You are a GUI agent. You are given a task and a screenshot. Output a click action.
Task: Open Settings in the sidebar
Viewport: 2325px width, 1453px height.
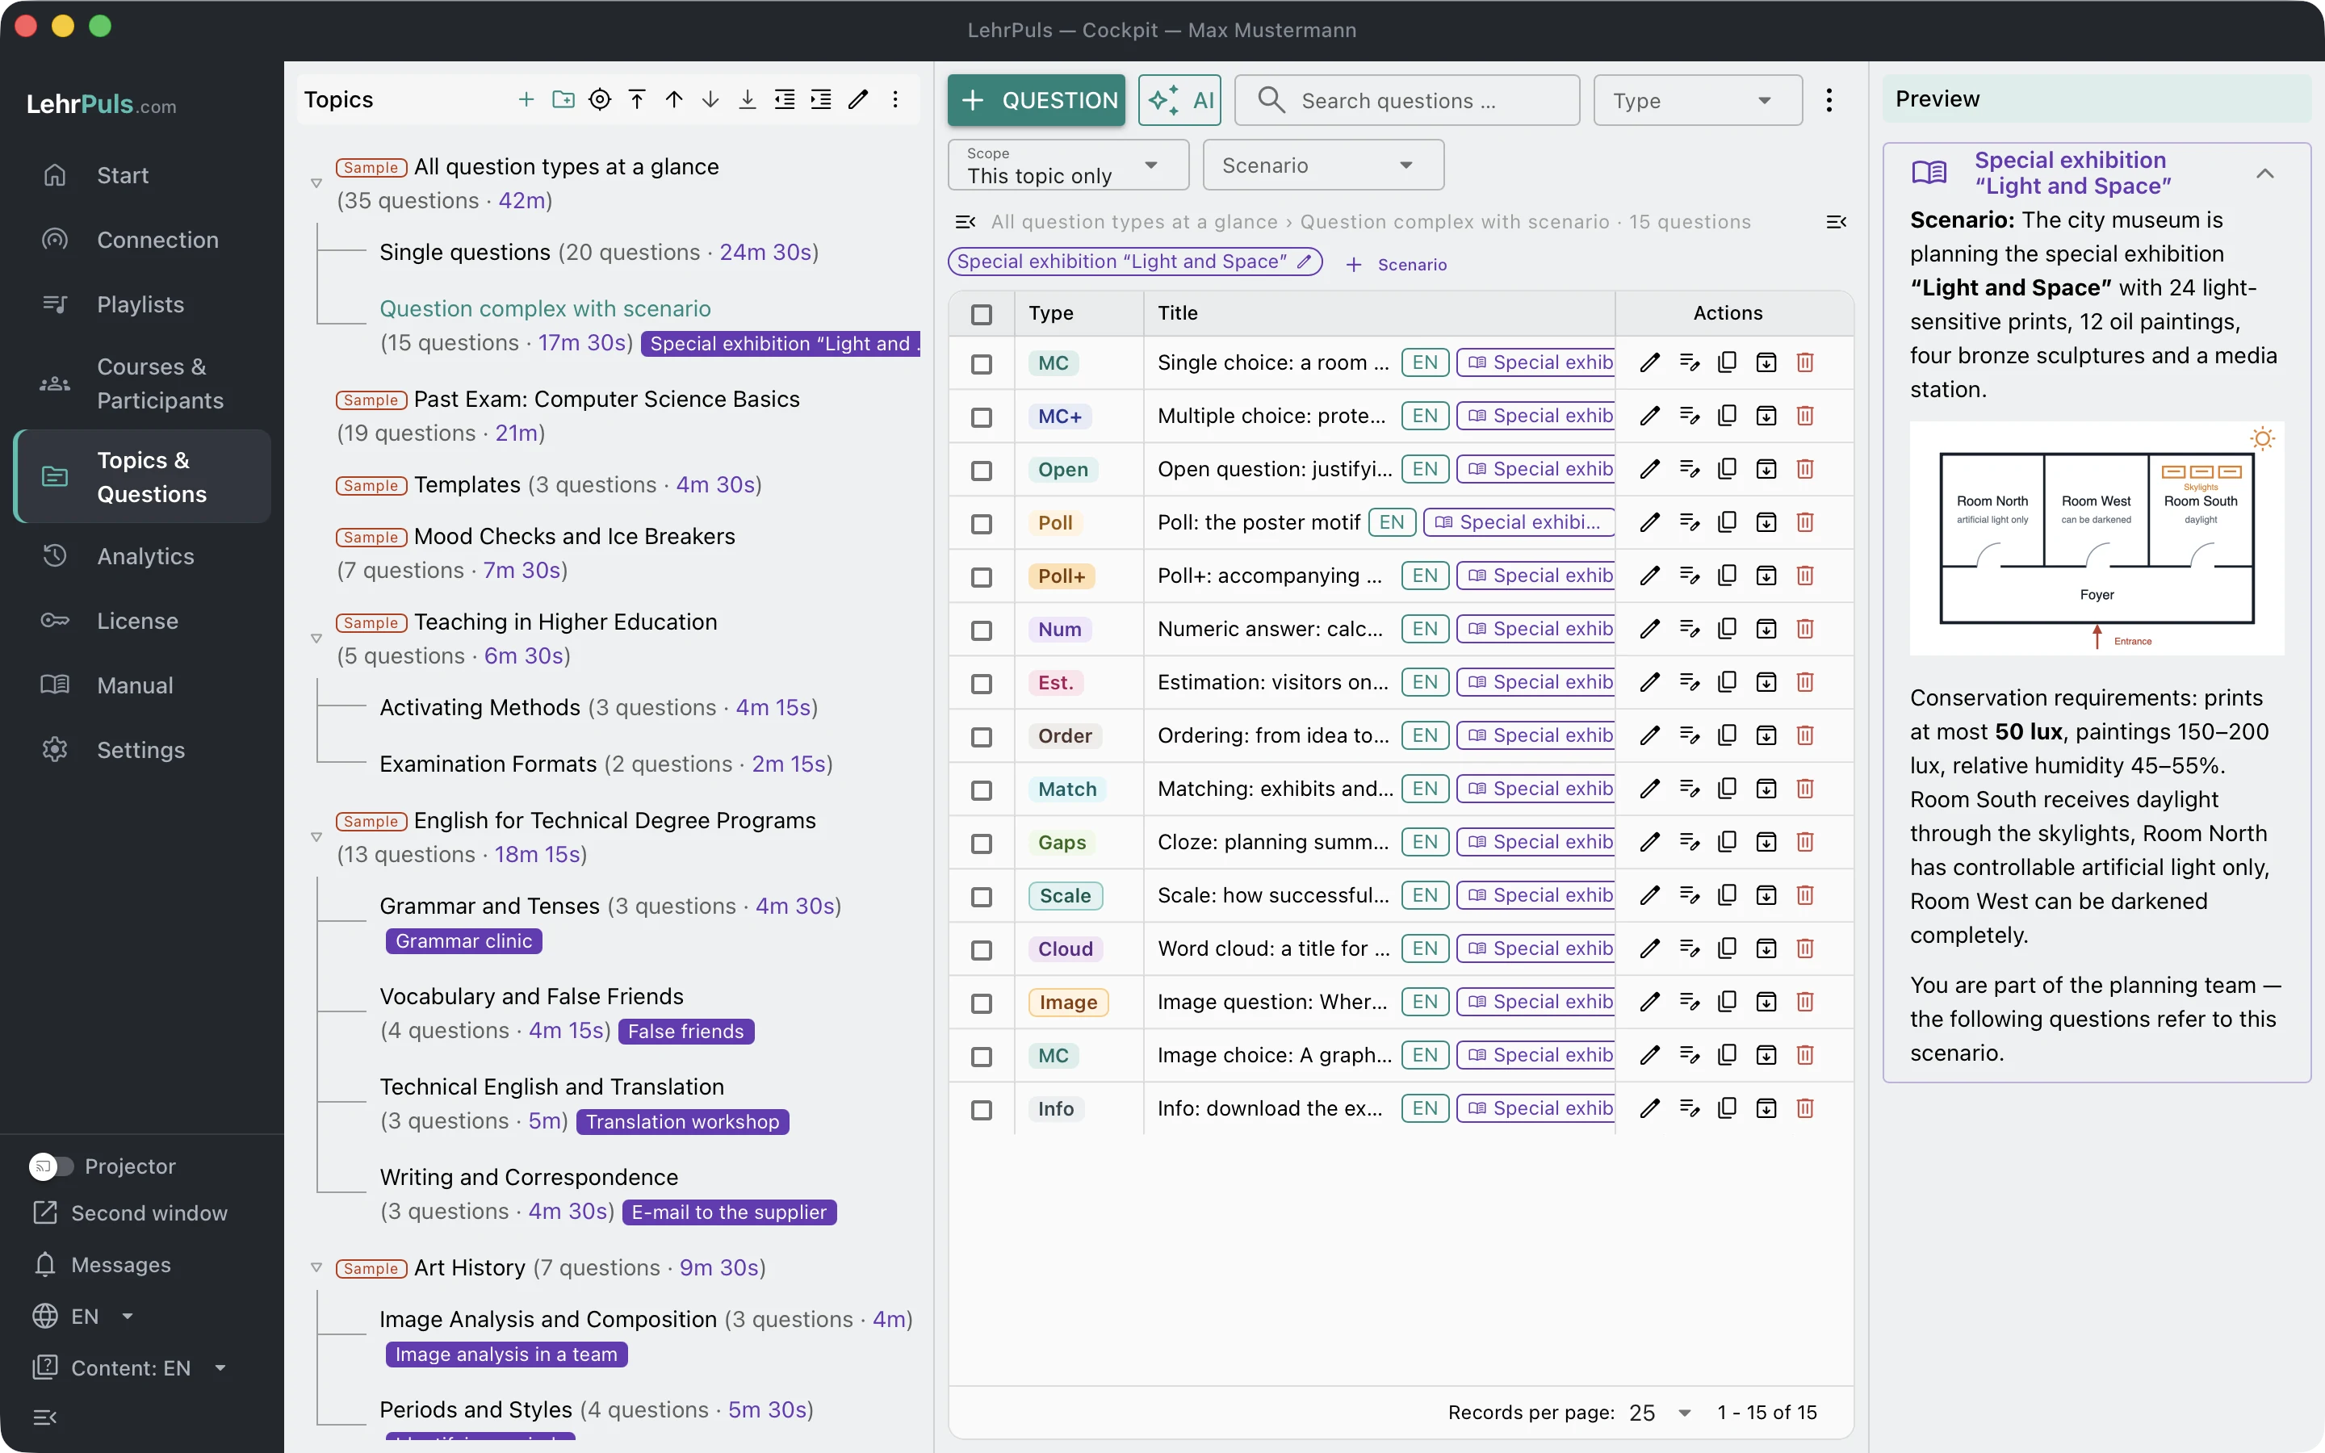point(140,750)
